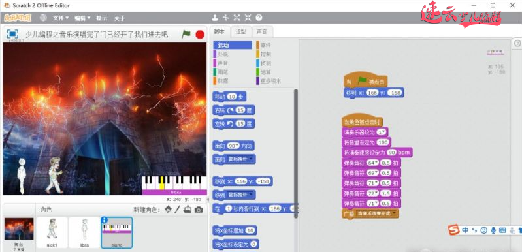This screenshot has height=252, width=522.
Task: Select the libra sprite thumbnail
Action: click(x=84, y=232)
